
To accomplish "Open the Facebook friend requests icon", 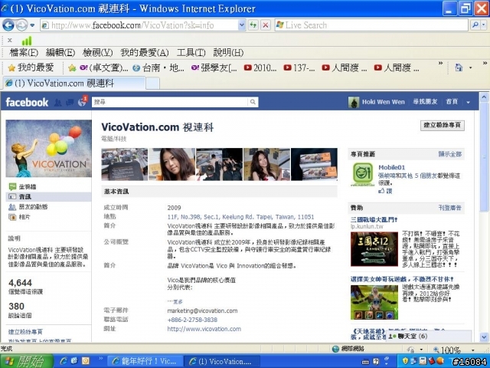I will [57, 102].
